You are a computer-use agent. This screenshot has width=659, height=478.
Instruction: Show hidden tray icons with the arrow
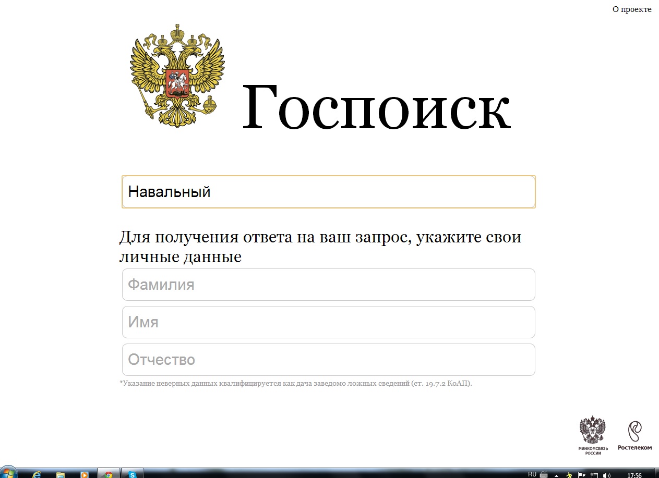(x=557, y=475)
